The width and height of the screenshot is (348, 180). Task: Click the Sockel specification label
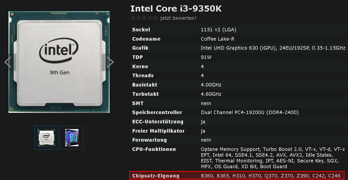click(141, 30)
